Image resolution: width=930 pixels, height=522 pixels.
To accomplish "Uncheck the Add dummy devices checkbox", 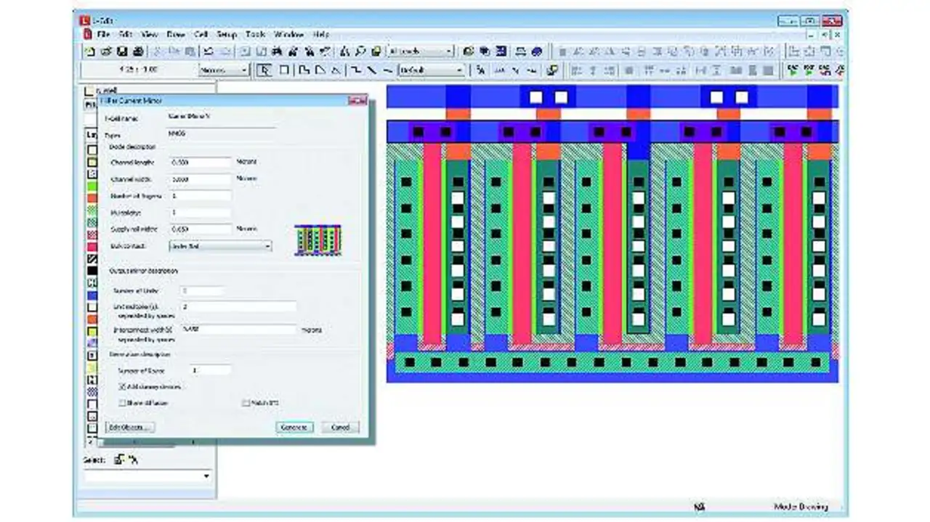I will pyautogui.click(x=122, y=387).
